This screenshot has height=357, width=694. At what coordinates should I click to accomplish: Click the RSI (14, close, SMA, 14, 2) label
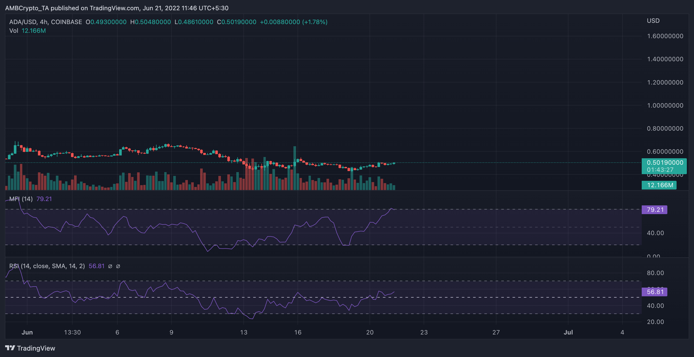coord(47,266)
